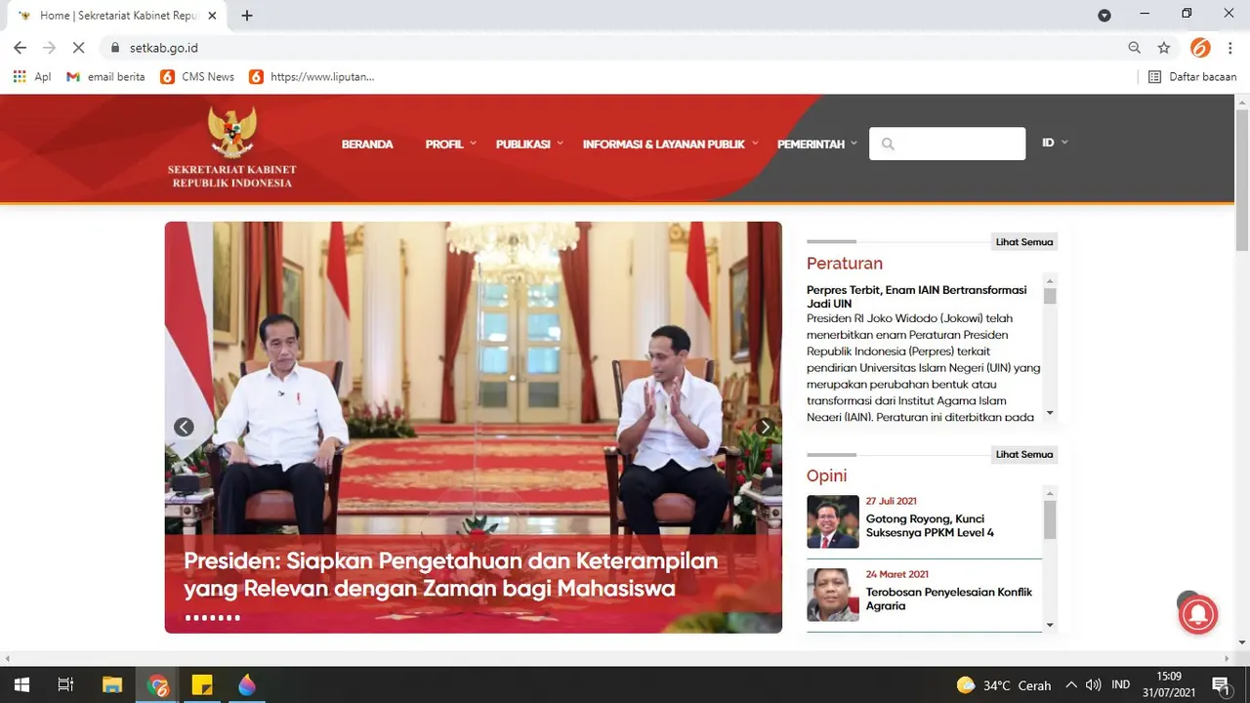Click the tab search dropdown arrow in the title bar

click(1104, 16)
